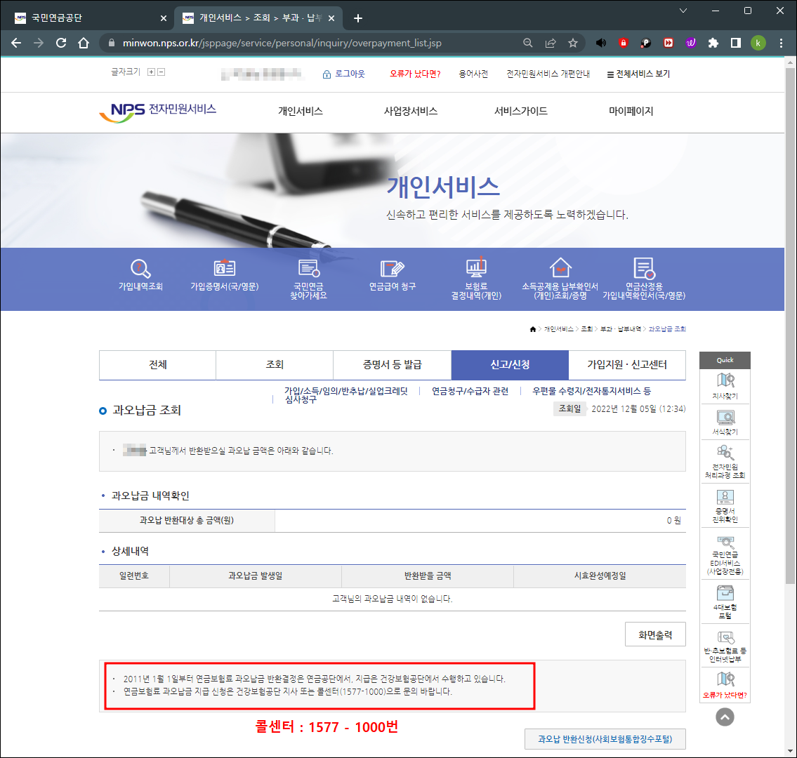Open the 마이페이지 menu
Screen dimensions: 797x758
[630, 111]
